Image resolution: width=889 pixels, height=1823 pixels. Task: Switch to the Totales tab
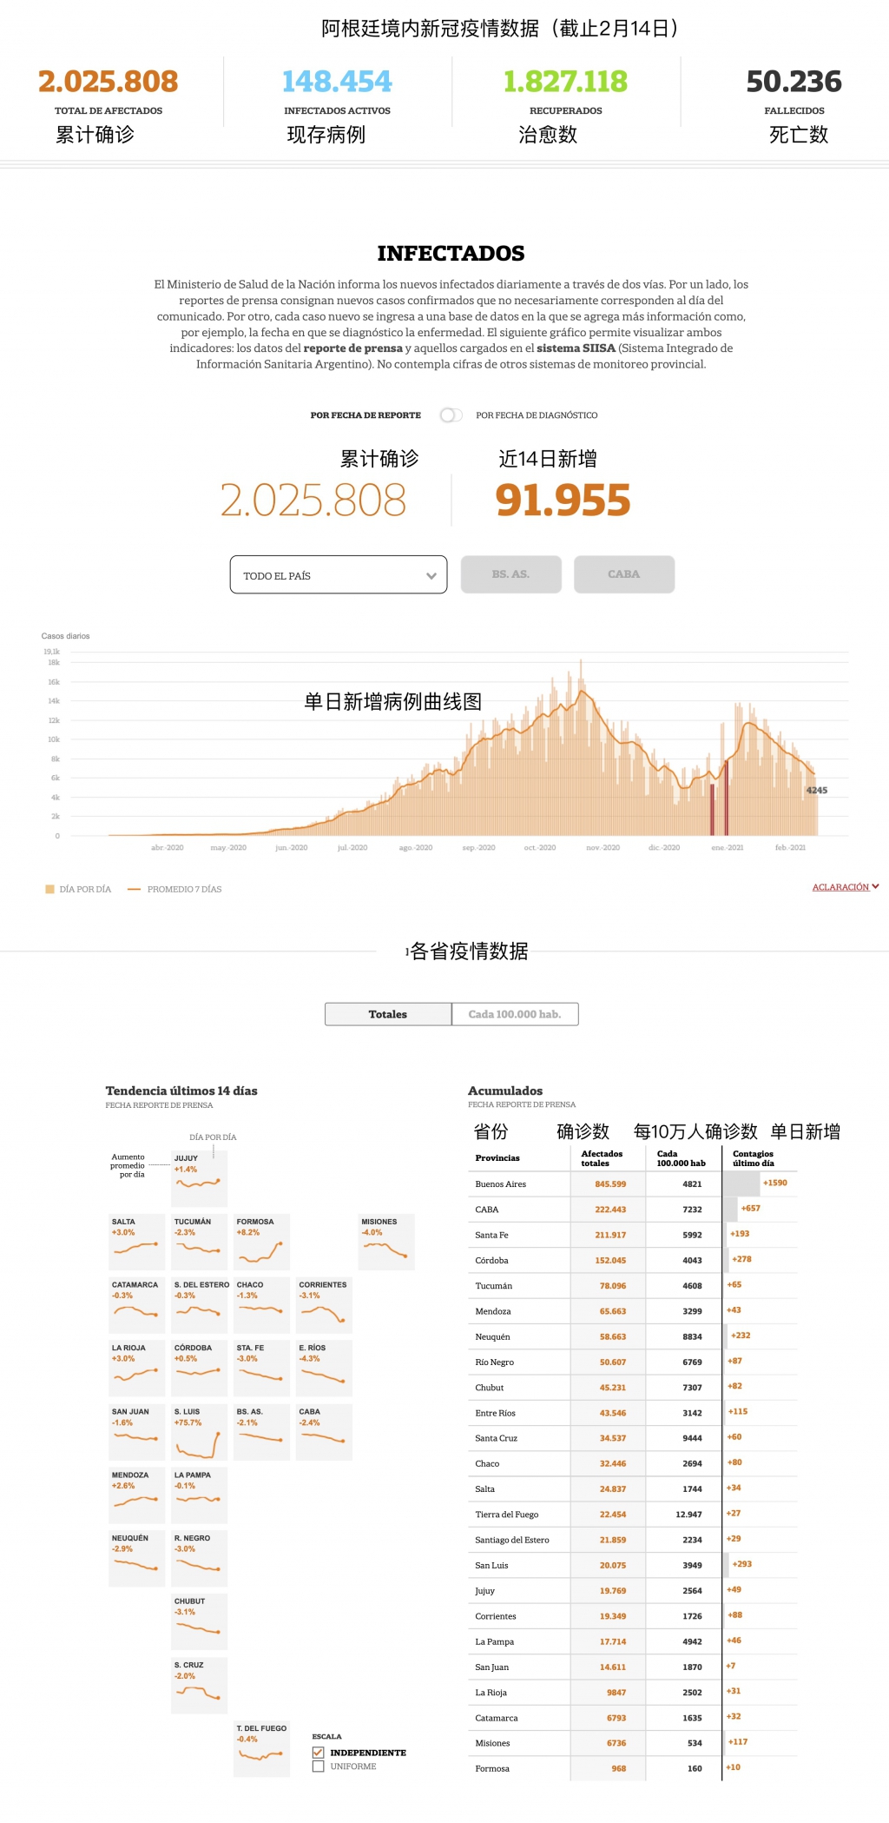point(388,1014)
